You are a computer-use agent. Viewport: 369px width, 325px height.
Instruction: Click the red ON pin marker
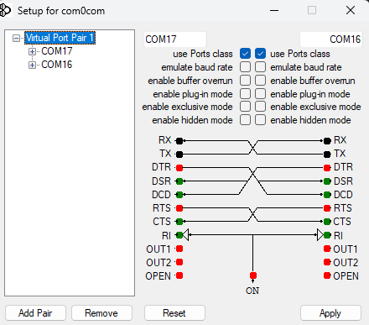pyautogui.click(x=253, y=275)
